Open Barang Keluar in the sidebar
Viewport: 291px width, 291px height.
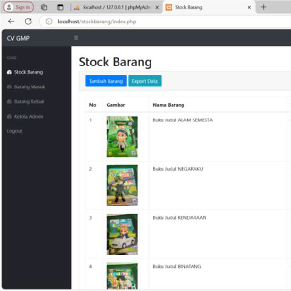tap(29, 102)
